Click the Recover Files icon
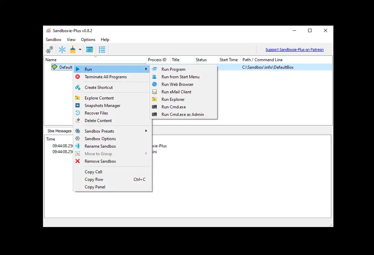Viewport: 374px width, 255px height. tap(78, 113)
